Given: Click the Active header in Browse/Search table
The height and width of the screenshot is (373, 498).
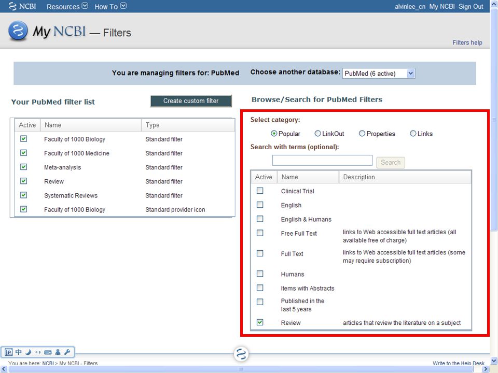Looking at the screenshot, I should 264,177.
